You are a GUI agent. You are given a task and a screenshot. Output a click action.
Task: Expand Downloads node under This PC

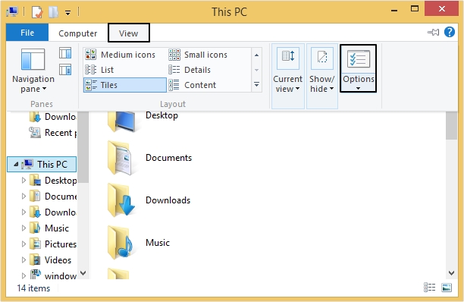coord(24,212)
